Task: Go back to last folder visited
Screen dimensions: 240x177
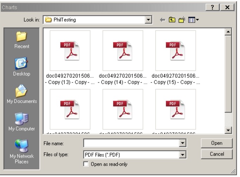Action: (x=163, y=20)
